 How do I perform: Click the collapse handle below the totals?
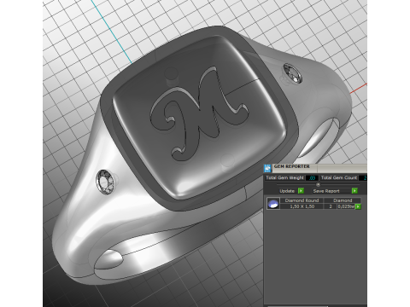click(x=318, y=184)
